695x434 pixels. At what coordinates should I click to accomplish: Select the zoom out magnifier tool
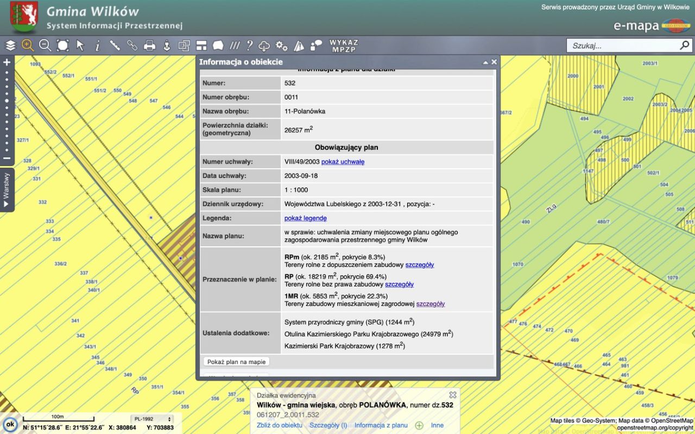pyautogui.click(x=45, y=46)
